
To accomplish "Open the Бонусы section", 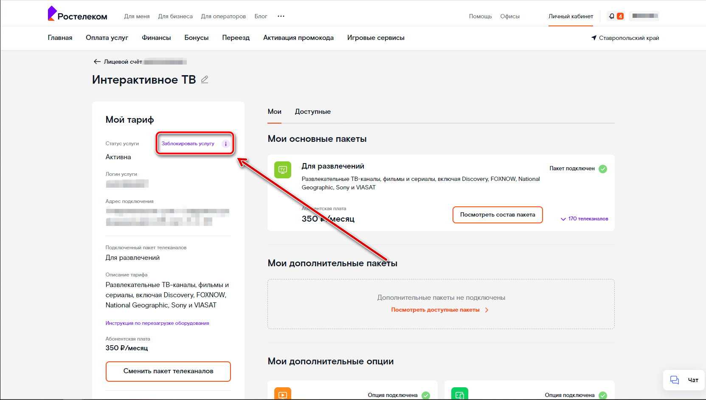I will click(x=197, y=38).
